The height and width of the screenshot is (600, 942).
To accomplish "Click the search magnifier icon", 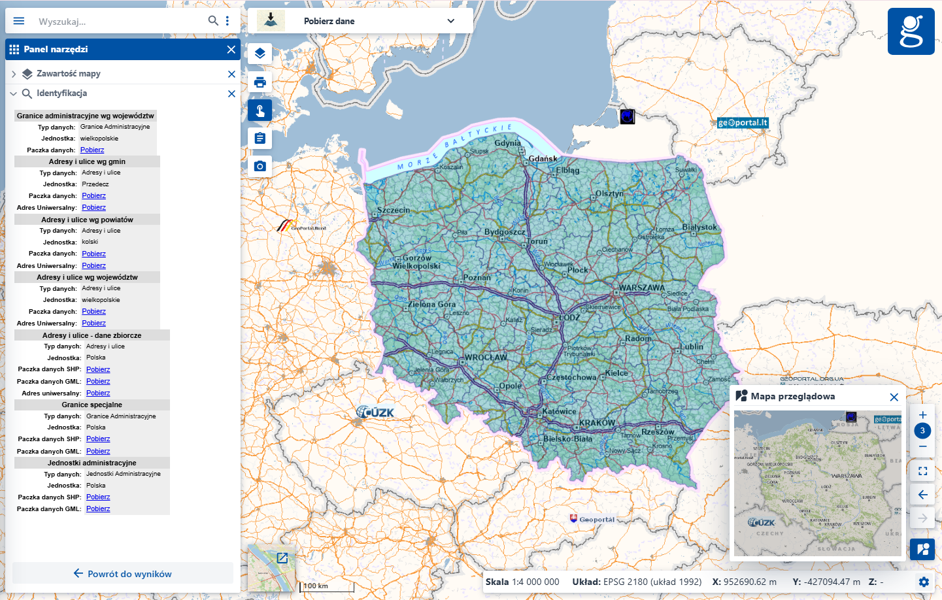I will (213, 21).
